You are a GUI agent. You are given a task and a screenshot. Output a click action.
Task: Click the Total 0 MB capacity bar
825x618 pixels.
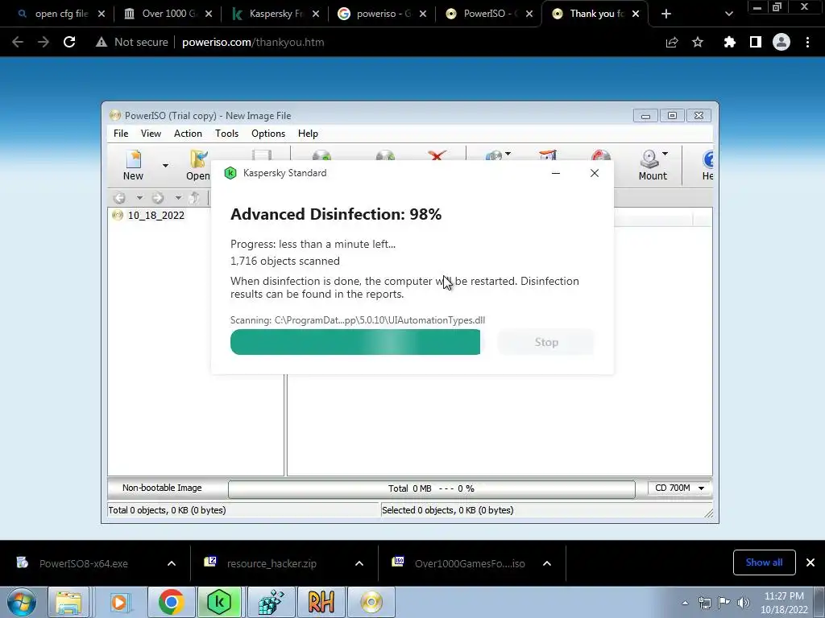point(432,488)
